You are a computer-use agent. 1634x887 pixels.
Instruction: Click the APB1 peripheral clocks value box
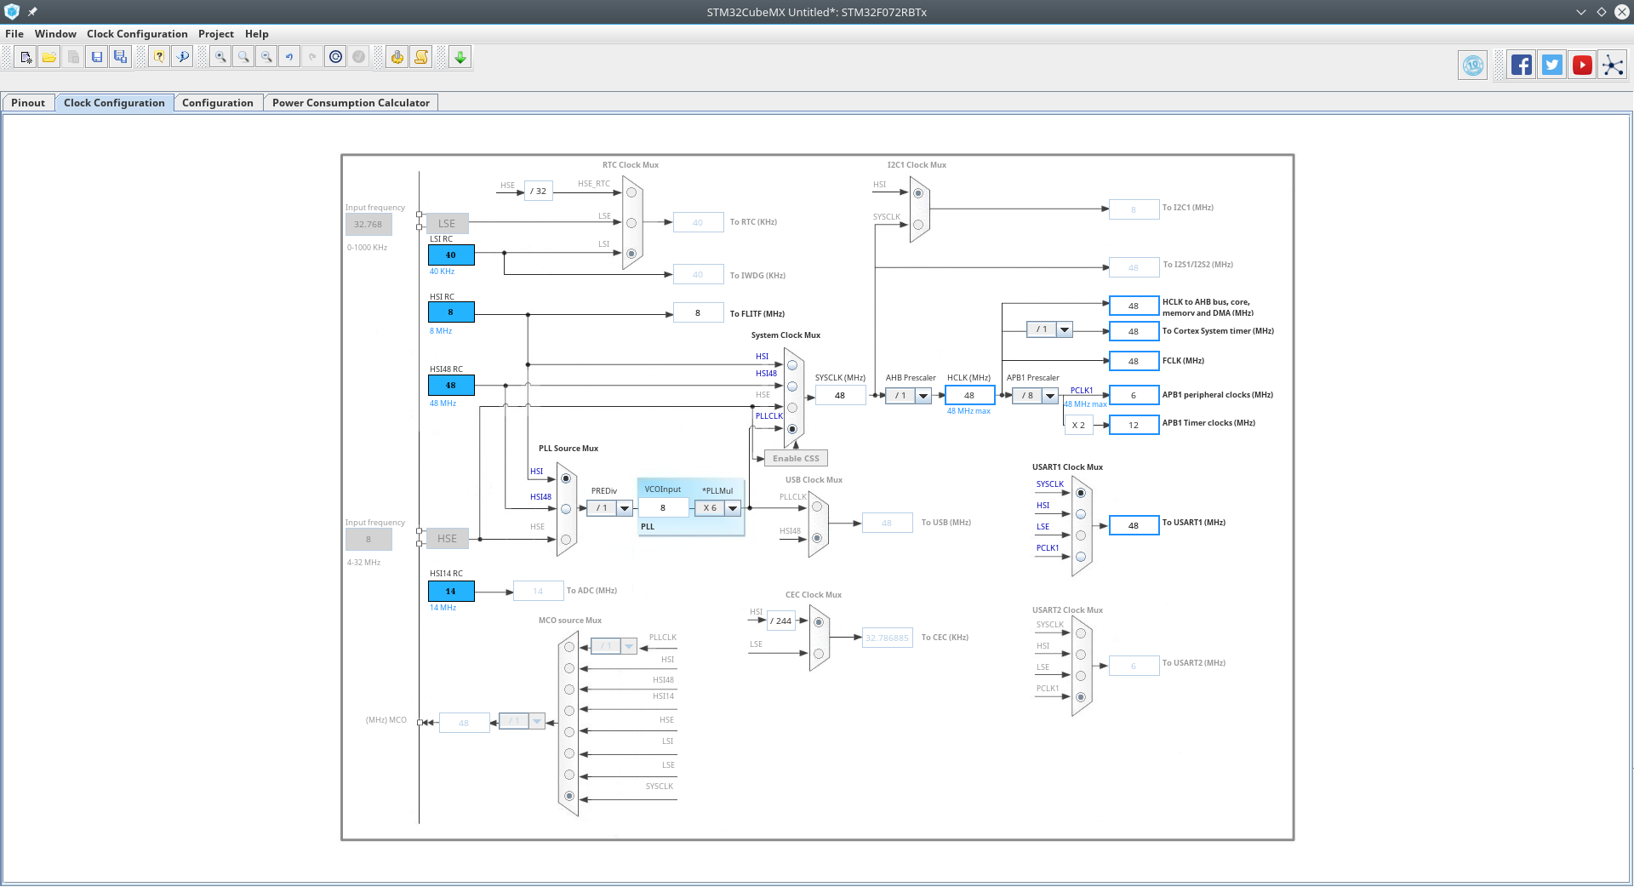pos(1134,396)
